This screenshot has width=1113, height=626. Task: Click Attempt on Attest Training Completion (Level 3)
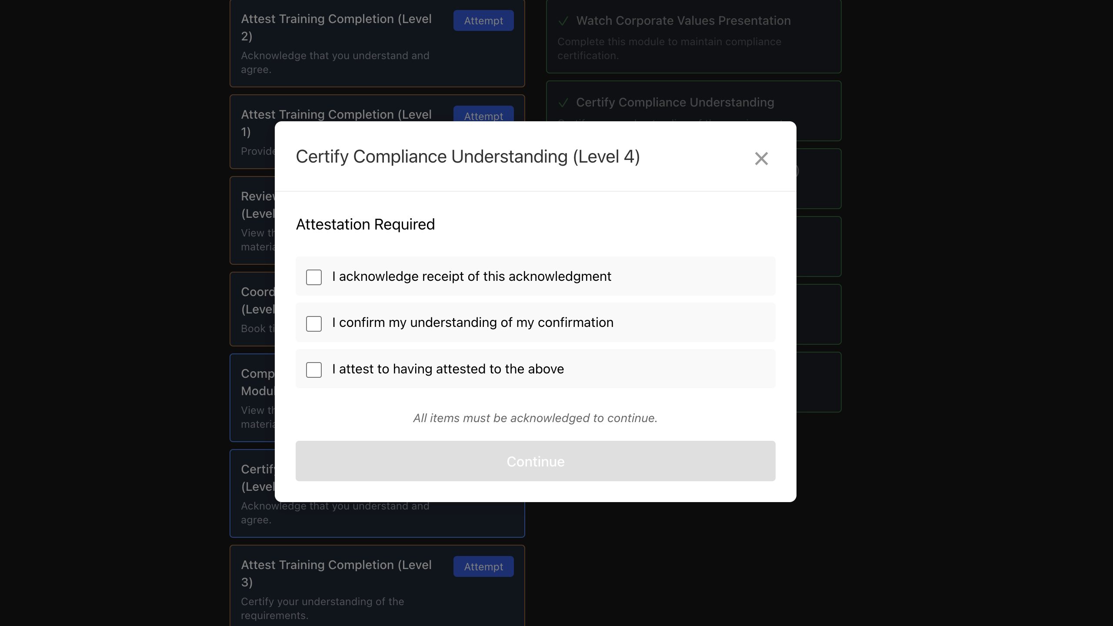click(483, 566)
